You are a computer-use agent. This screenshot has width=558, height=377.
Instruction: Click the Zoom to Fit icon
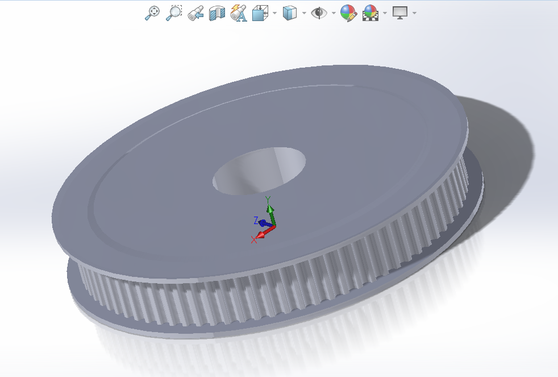coord(152,13)
